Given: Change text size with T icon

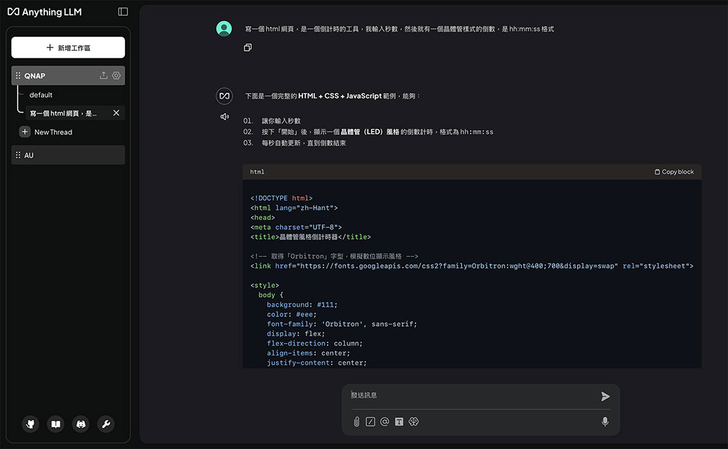Looking at the screenshot, I should tap(399, 422).
